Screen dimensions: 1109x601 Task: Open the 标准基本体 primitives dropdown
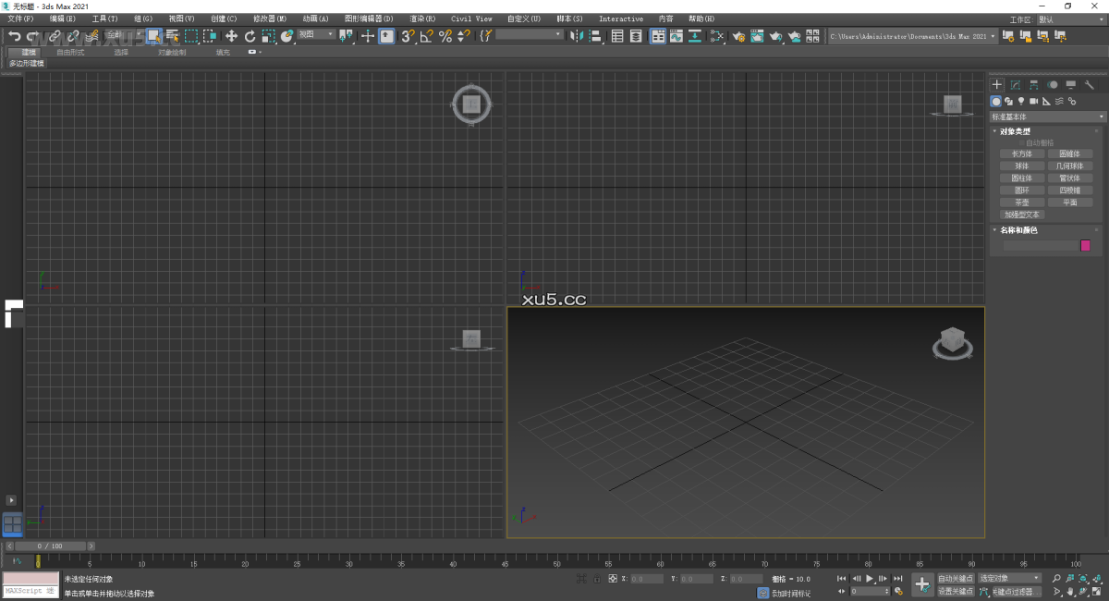point(1047,117)
